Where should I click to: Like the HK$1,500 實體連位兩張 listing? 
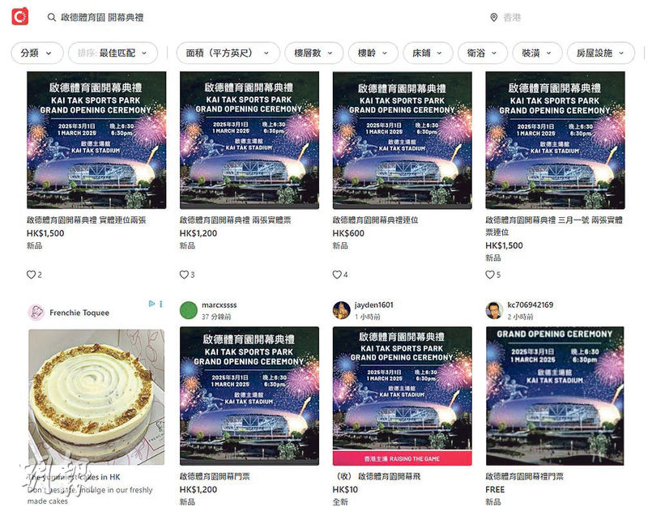coord(31,275)
